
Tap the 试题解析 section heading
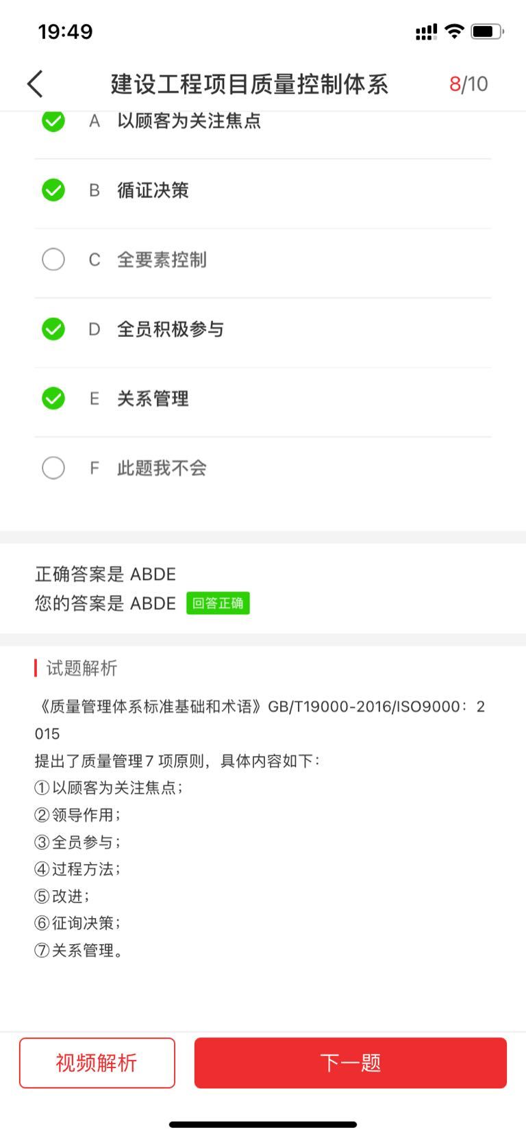[x=82, y=668]
